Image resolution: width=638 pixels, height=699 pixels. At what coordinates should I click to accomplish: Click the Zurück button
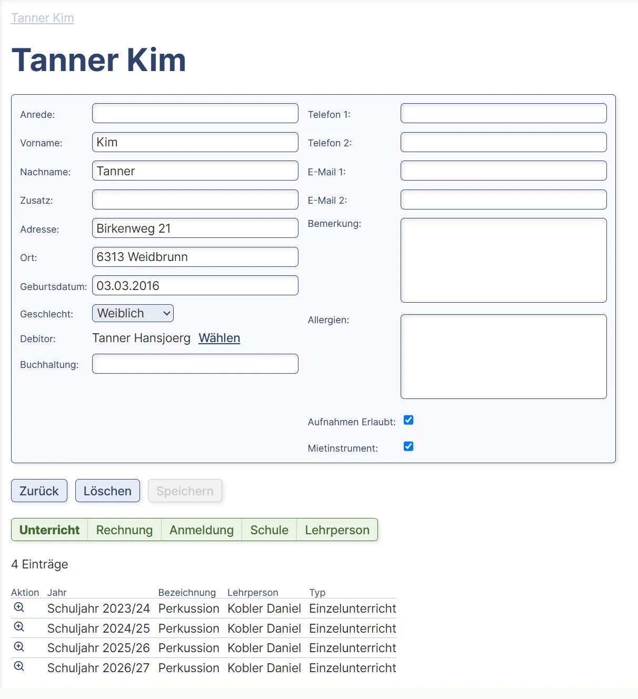coord(39,491)
